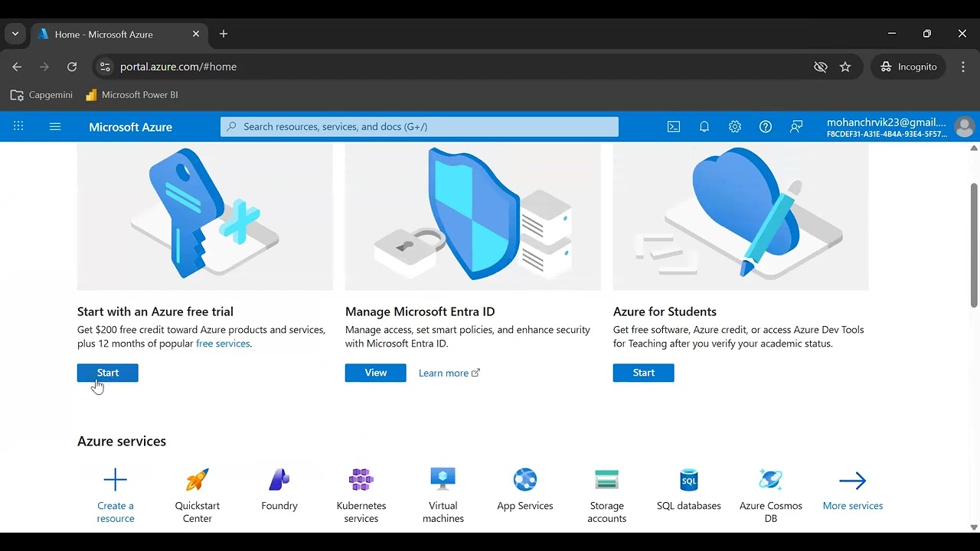Open the Virtual machines icon
The width and height of the screenshot is (980, 551).
443,480
